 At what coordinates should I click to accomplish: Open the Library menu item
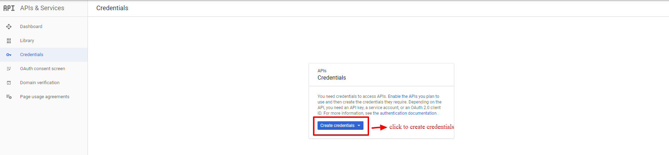coord(44,41)
